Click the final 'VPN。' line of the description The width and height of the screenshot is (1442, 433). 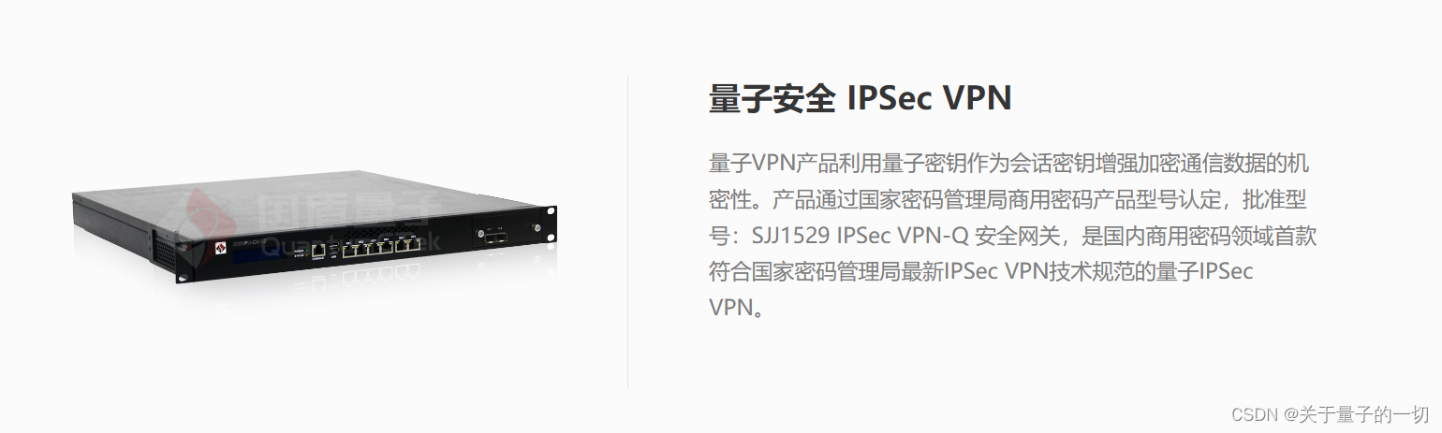click(x=738, y=307)
